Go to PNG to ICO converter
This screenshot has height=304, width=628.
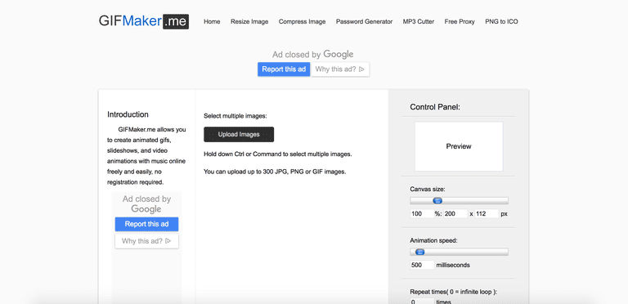pos(501,21)
